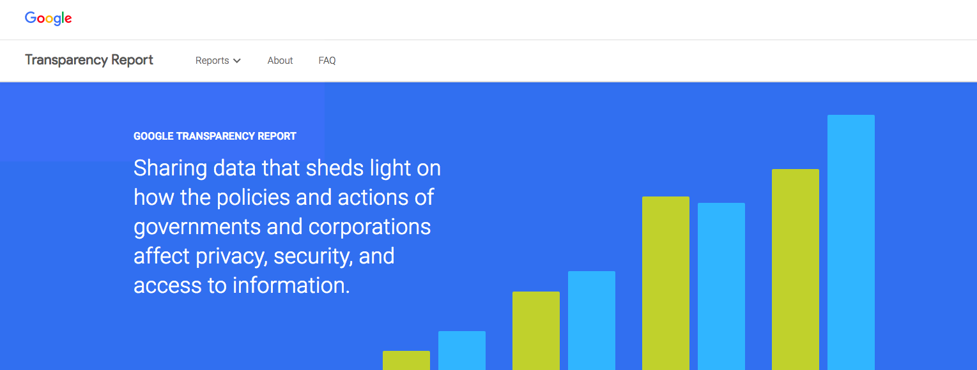Select the GOOGLE TRANSPARENCY REPORT heading
This screenshot has height=370, width=977.
click(215, 136)
